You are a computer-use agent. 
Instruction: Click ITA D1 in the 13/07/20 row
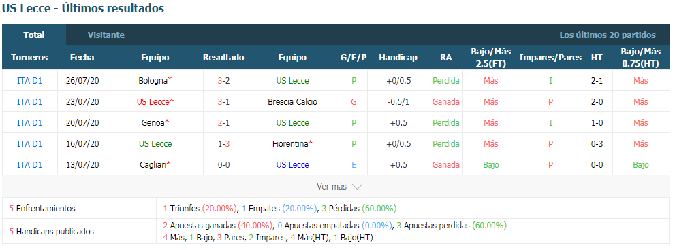click(30, 165)
